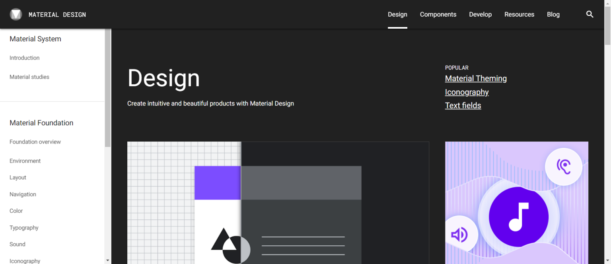This screenshot has width=611, height=264.
Task: Go to the Resources page
Action: pos(519,14)
